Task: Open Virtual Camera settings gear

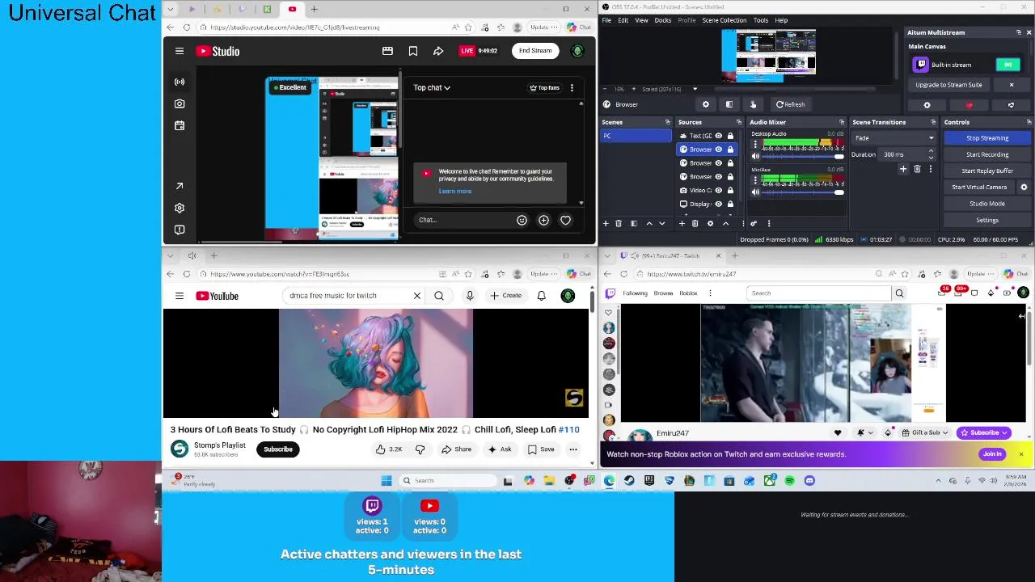Action: (x=1024, y=187)
